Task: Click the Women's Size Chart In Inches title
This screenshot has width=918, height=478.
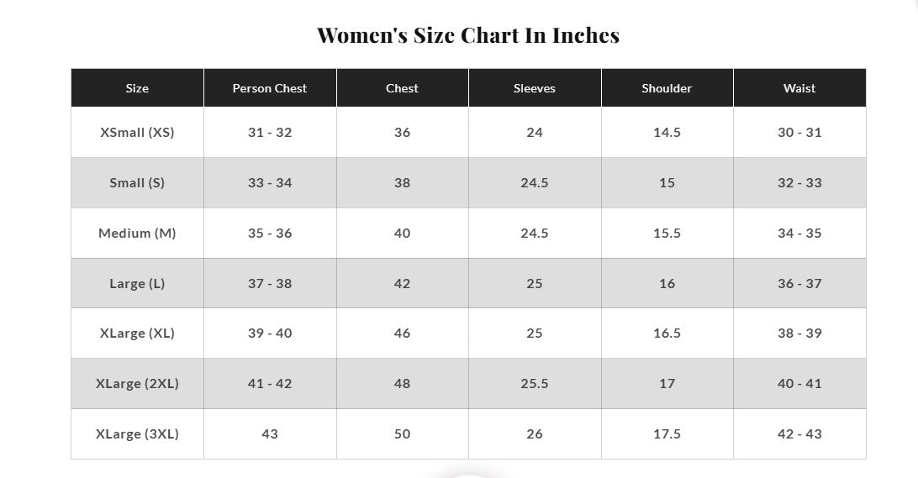Action: coord(468,35)
